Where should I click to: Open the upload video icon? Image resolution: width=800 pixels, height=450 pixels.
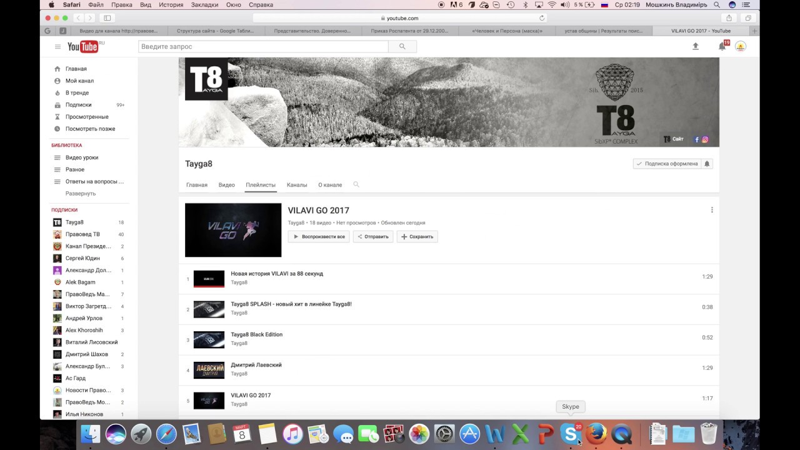click(696, 46)
